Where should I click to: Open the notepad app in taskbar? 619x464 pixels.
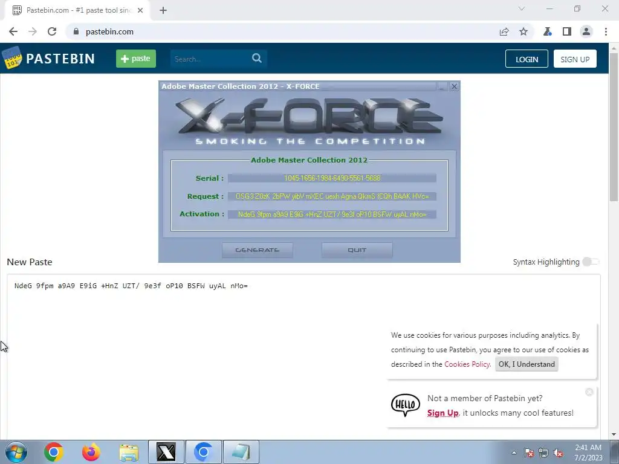[241, 452]
